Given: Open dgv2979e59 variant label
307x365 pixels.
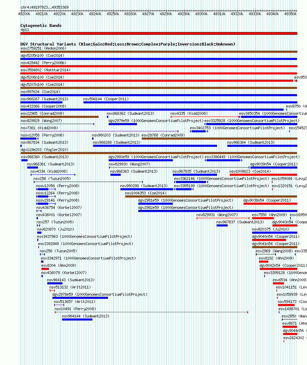Looking at the screenshot, I should [156, 121].
